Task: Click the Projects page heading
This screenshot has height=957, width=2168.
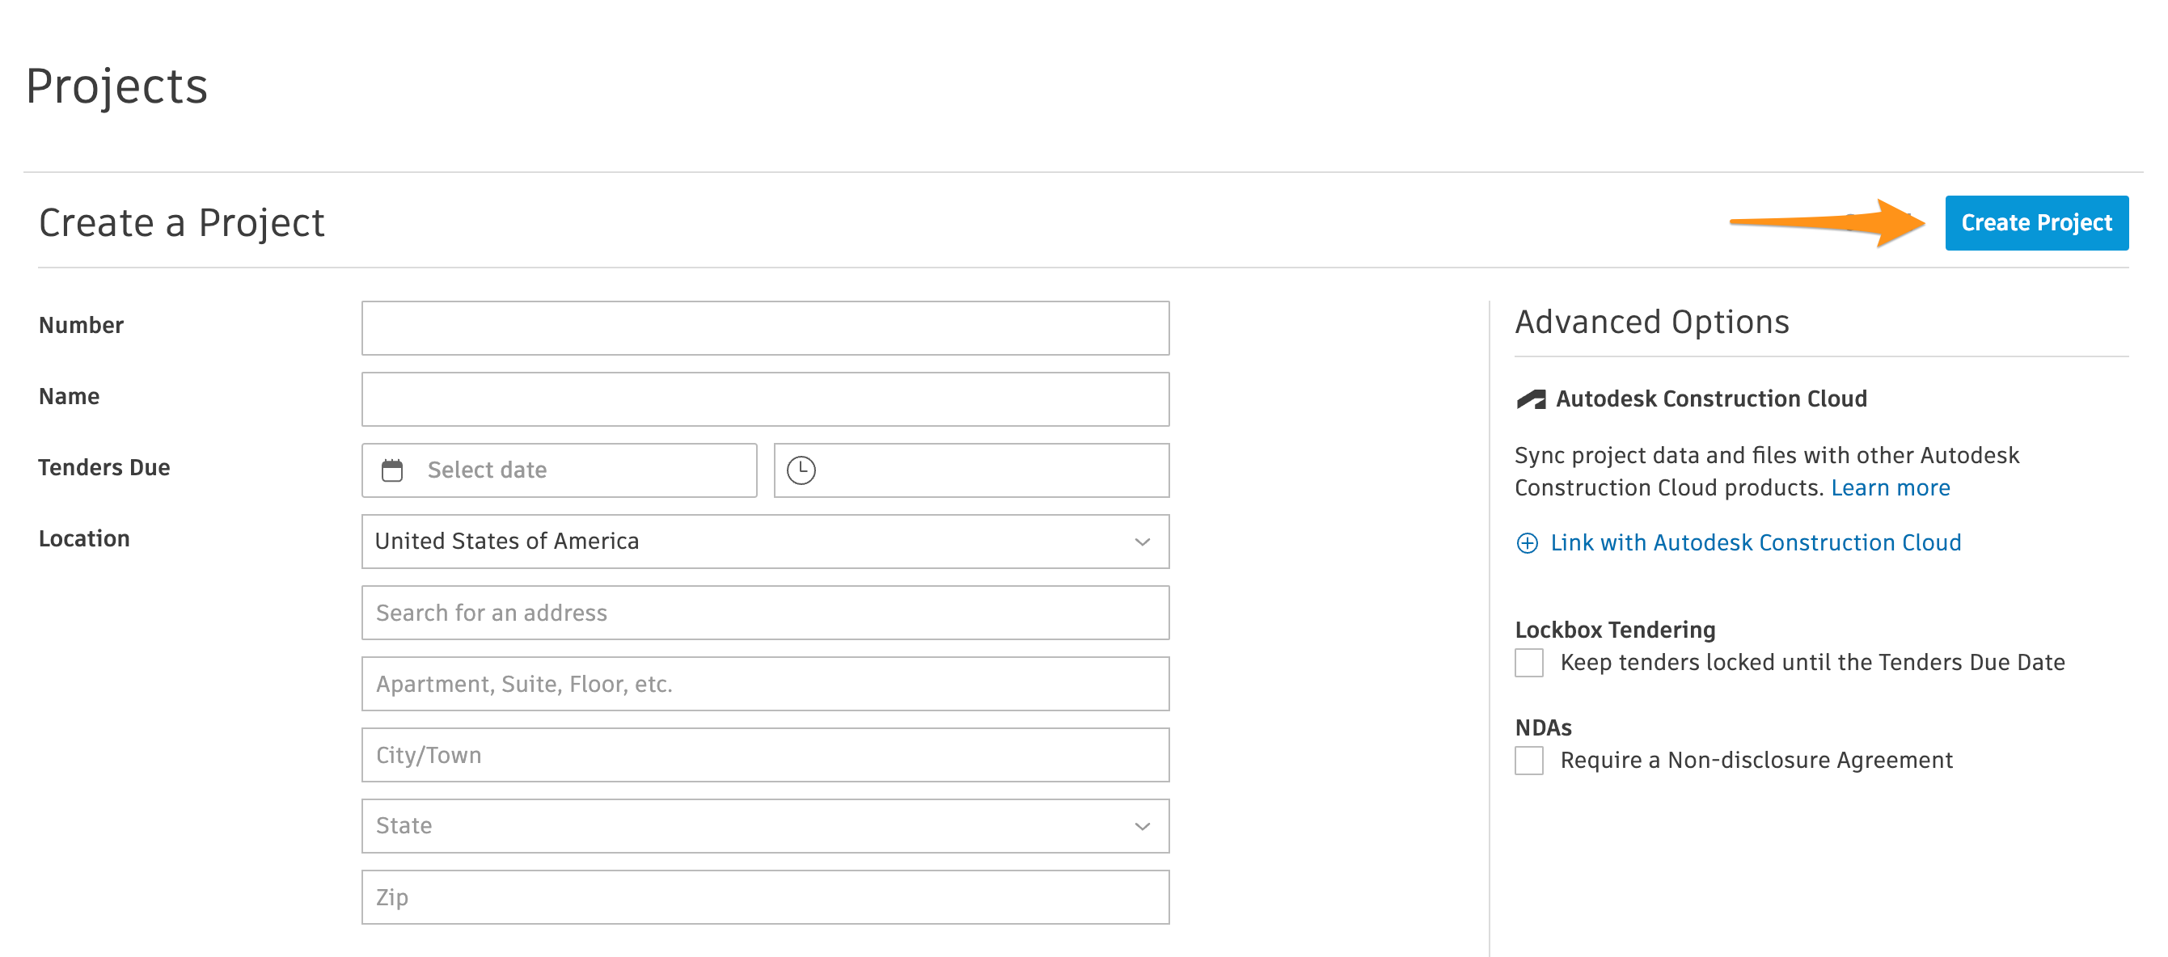Action: click(116, 86)
